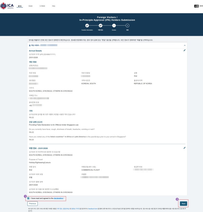This screenshot has width=203, height=212.
Task: Click the Previous button
Action: tap(32, 203)
